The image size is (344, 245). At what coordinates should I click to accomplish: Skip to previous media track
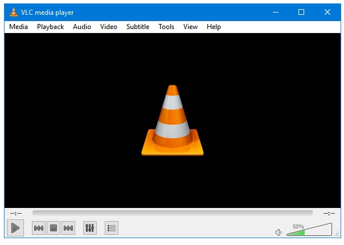coord(39,228)
